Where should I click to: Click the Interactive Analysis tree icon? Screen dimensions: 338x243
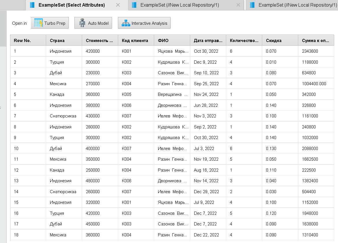click(126, 23)
